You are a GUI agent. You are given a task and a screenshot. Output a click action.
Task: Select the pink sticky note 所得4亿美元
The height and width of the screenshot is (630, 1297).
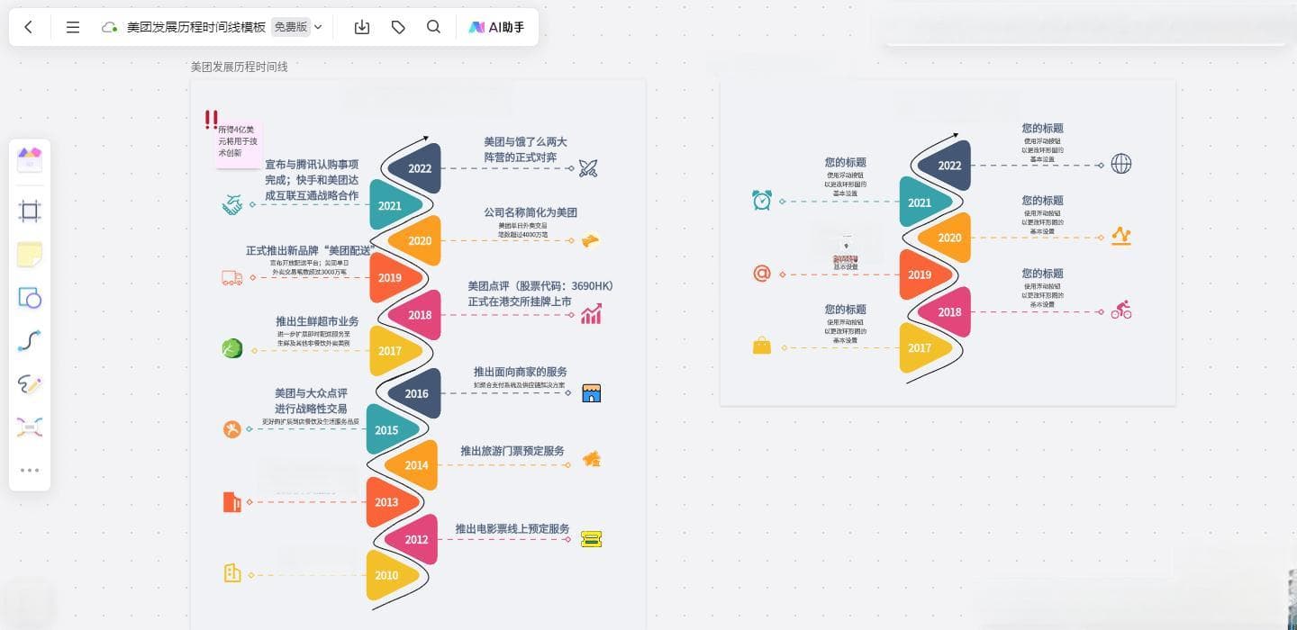click(x=239, y=145)
